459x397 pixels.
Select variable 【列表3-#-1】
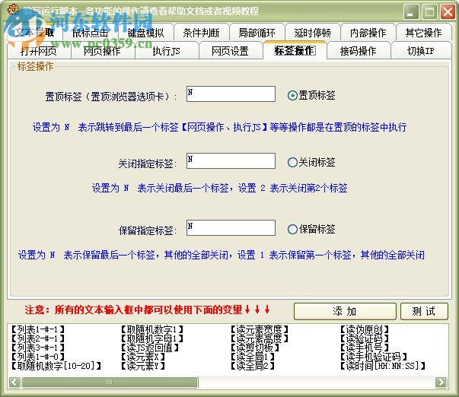coord(38,348)
